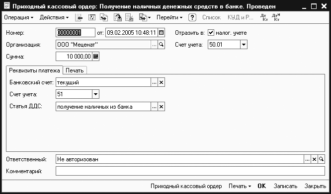Image resolution: width=331 pixels, height=194 pixels.
Task: Switch to the Реквизиты платежа tab
Action: point(34,70)
